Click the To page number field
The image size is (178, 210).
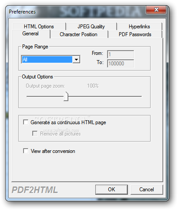(121, 64)
